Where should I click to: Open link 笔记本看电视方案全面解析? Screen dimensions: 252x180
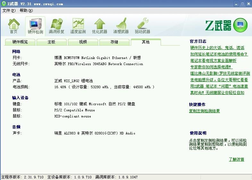point(213,61)
